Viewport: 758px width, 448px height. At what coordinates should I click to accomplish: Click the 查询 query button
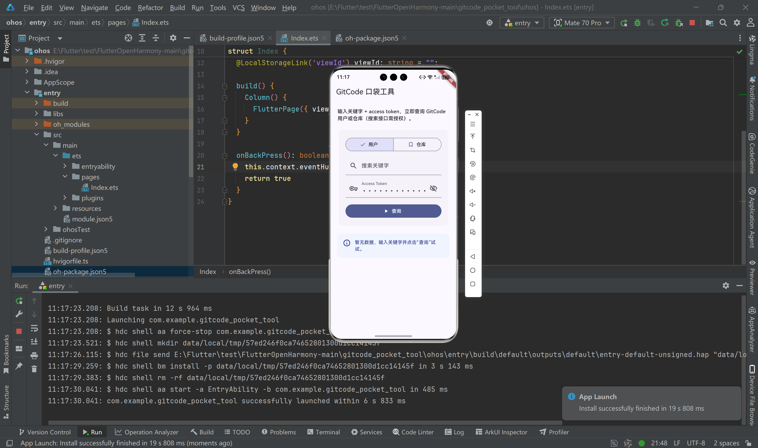tap(393, 211)
